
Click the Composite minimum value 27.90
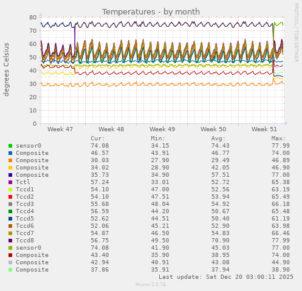pyautogui.click(x=160, y=160)
